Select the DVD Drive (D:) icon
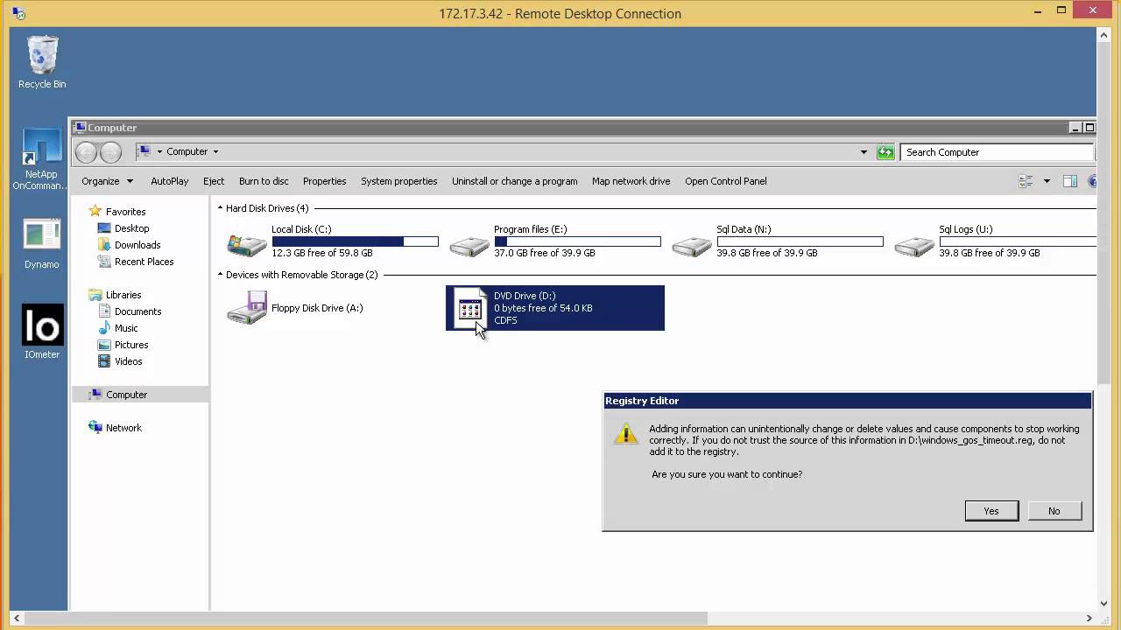Image resolution: width=1121 pixels, height=630 pixels. (469, 308)
